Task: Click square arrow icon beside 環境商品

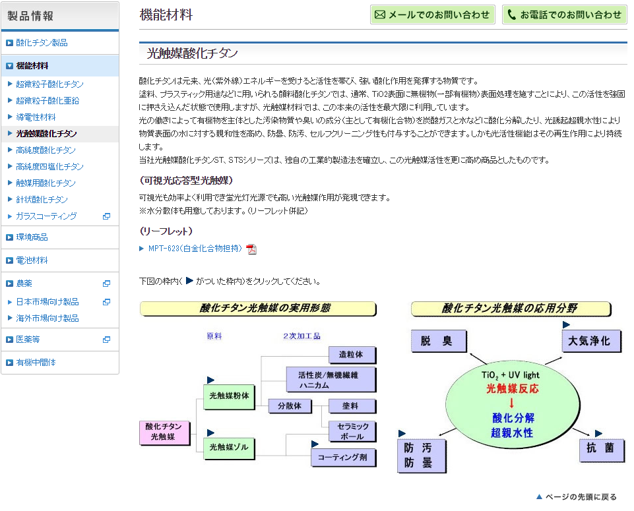Action: (x=9, y=237)
